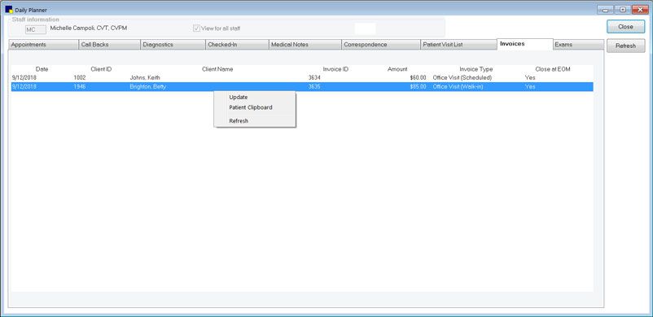Switch to the Appointments tab
The image size is (653, 317).
point(43,45)
